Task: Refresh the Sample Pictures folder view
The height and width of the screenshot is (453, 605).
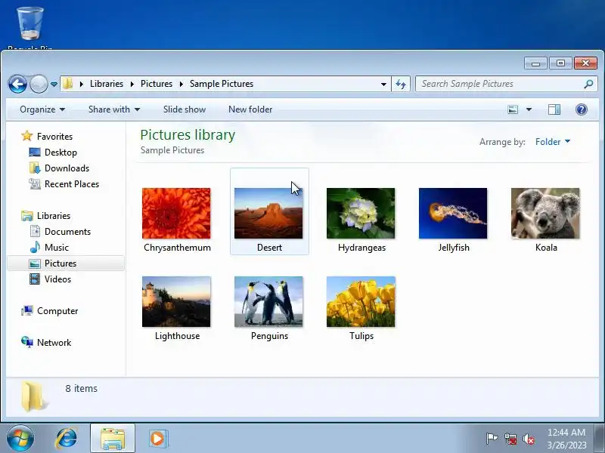Action: point(401,84)
